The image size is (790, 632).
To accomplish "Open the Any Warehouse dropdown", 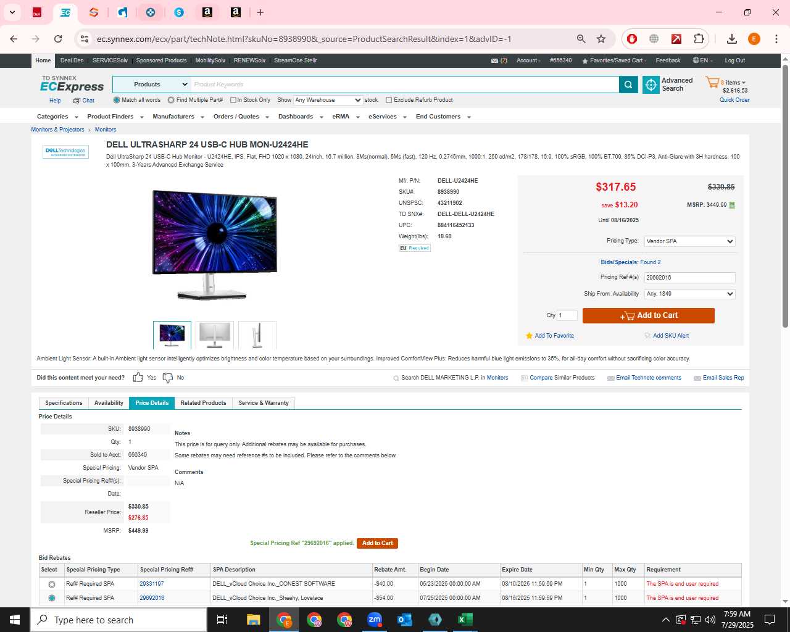I will tap(328, 100).
